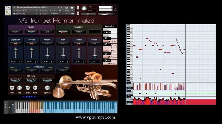Click the aux sends icon at header right
Image resolution: width=222 pixels, height=124 pixels.
click(115, 13)
